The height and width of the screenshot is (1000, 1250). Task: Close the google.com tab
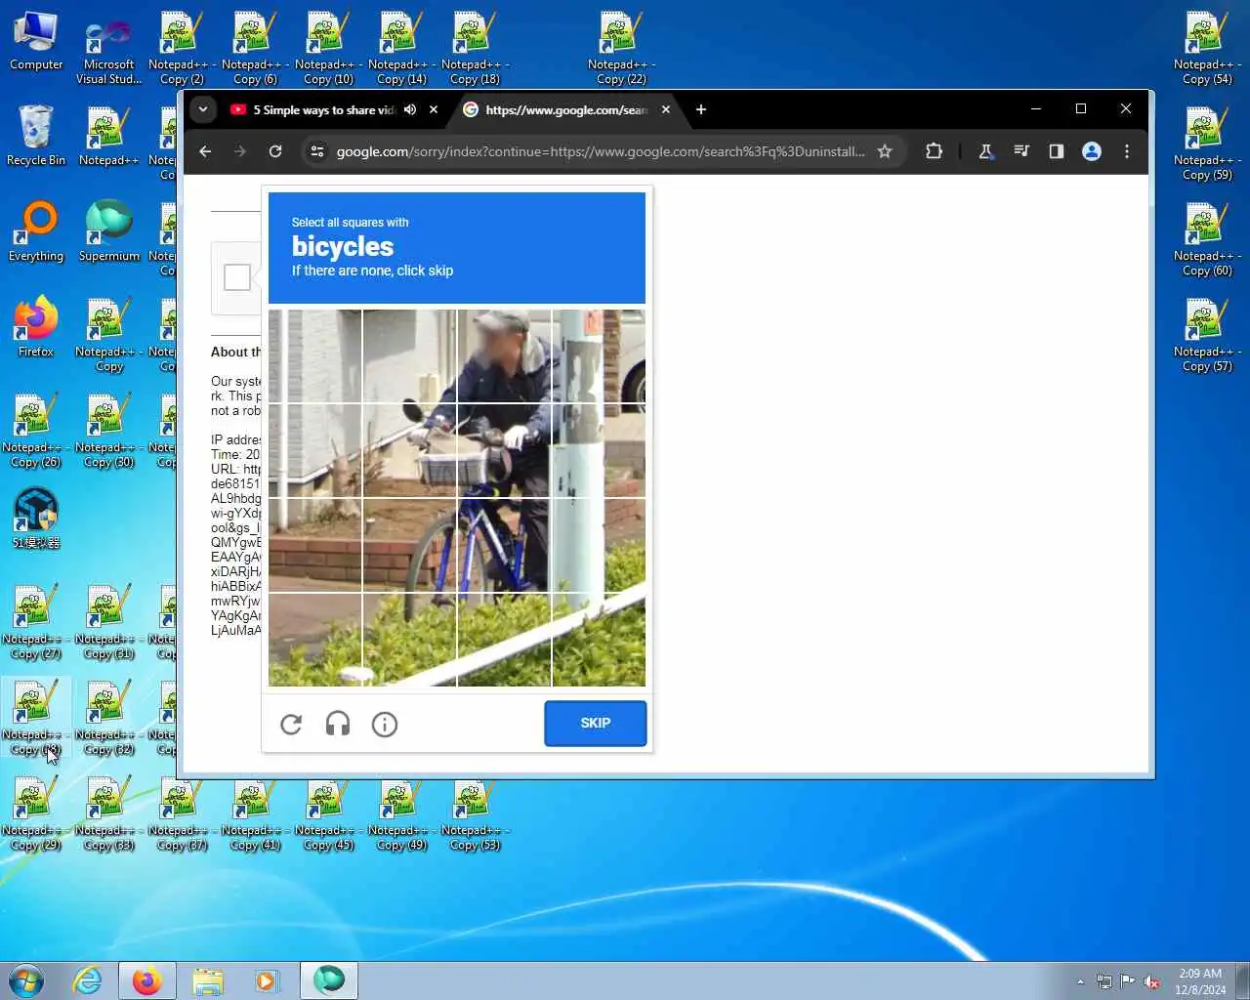(666, 109)
